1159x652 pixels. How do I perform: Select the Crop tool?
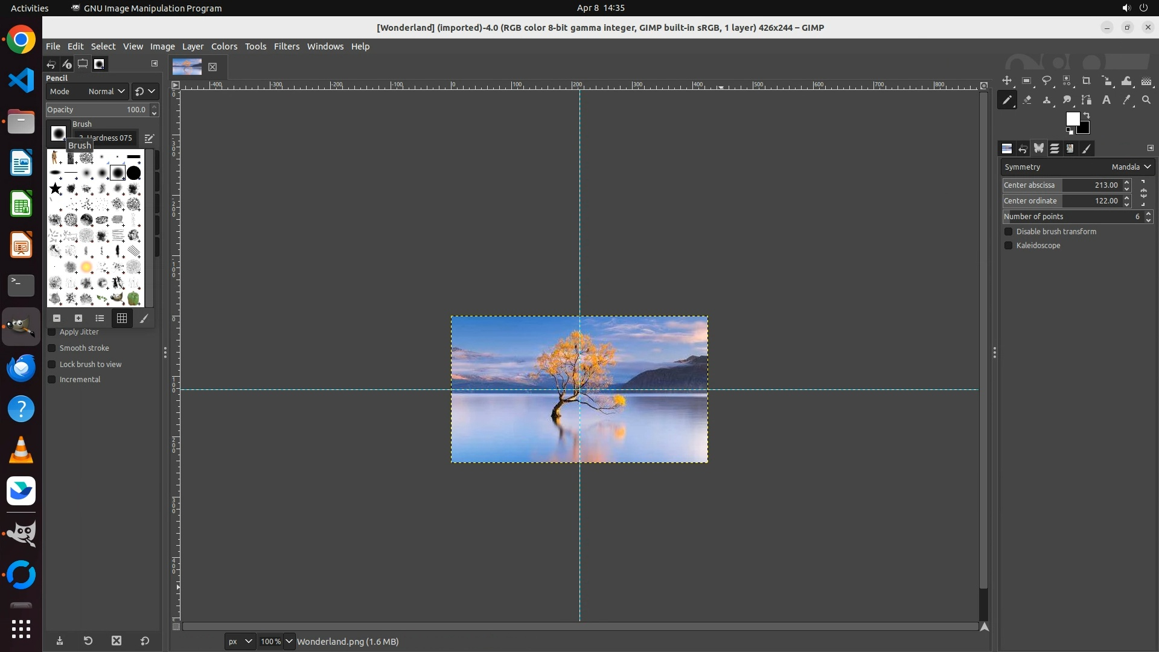[x=1087, y=81]
